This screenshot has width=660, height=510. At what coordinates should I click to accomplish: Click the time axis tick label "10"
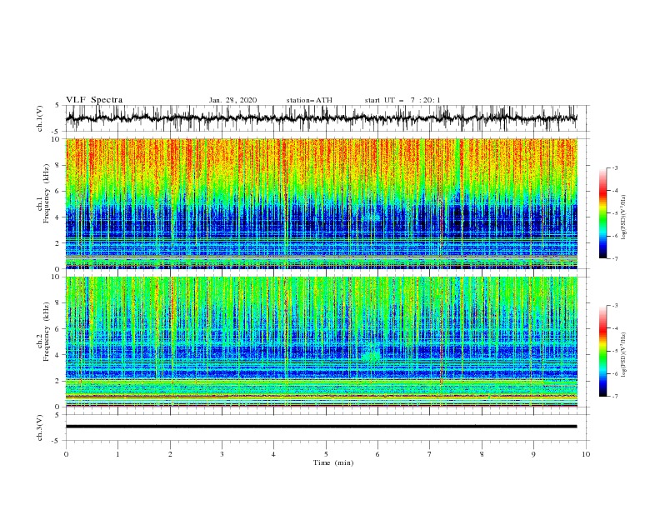[586, 454]
